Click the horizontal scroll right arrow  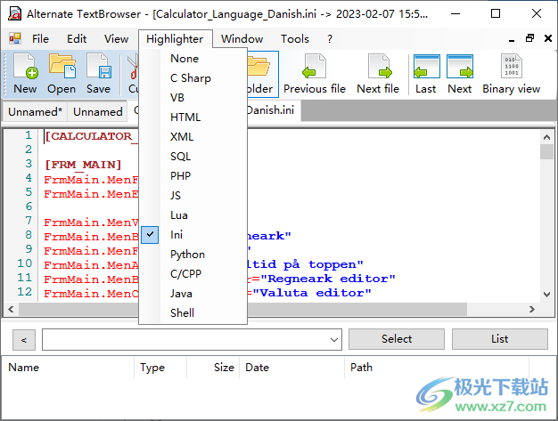(531, 309)
